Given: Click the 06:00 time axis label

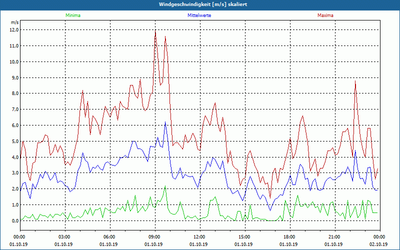Looking at the screenshot, I should (110, 237).
